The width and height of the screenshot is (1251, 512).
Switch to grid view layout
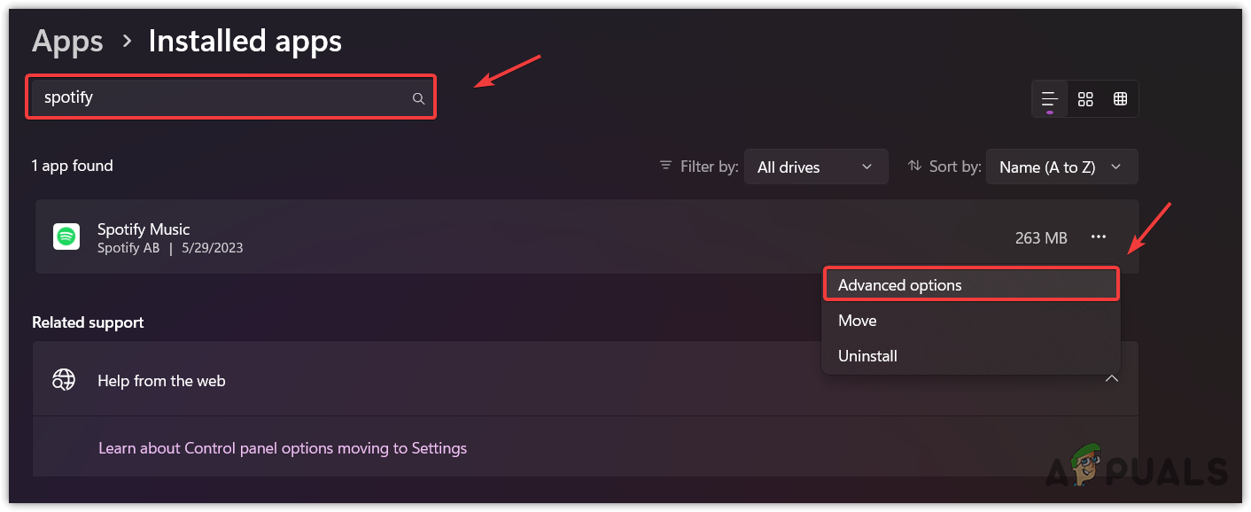coord(1085,99)
